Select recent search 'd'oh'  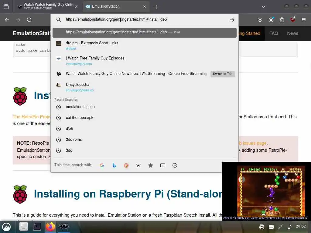tap(144, 129)
